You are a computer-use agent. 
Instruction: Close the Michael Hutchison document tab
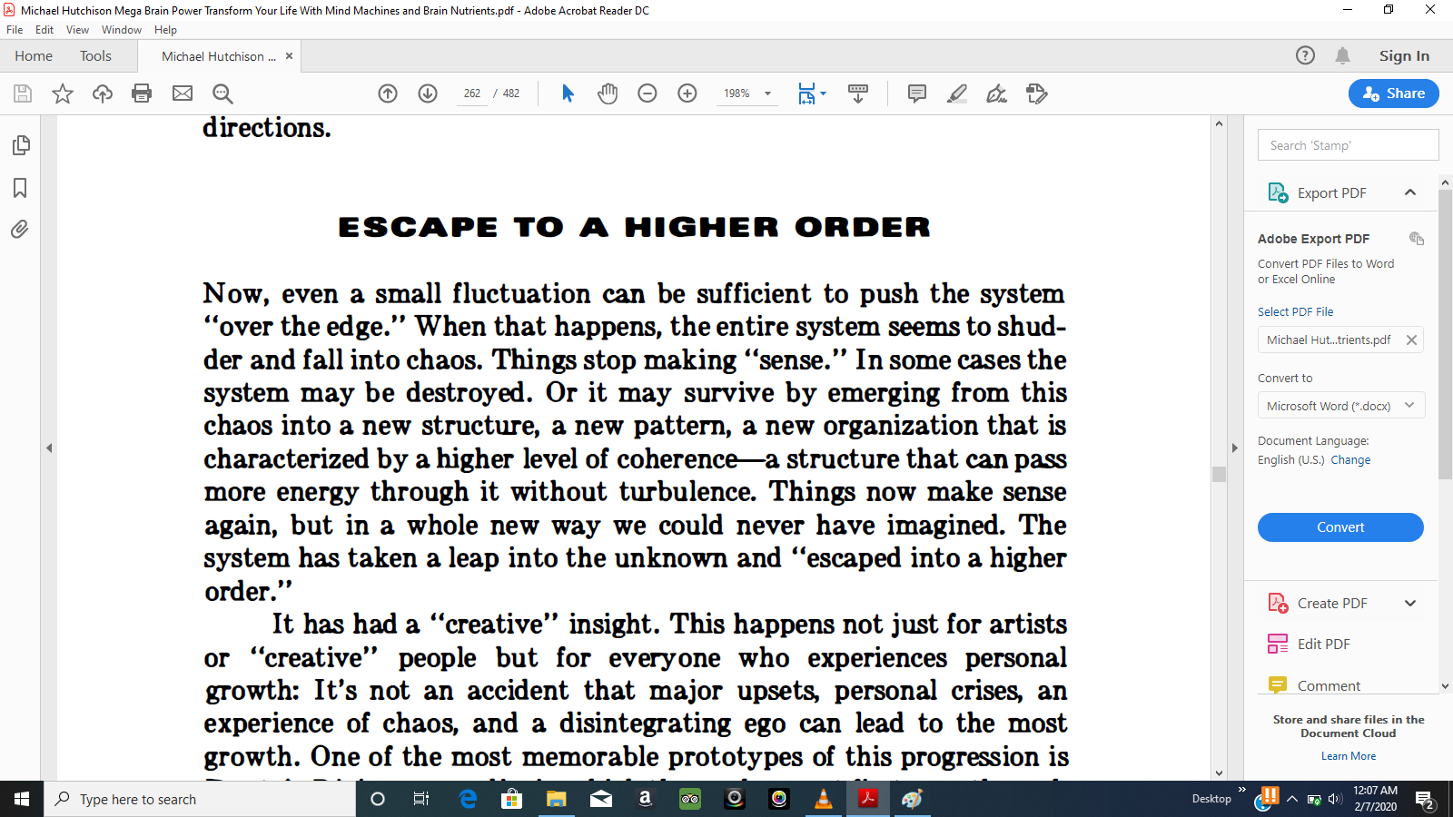pyautogui.click(x=289, y=56)
